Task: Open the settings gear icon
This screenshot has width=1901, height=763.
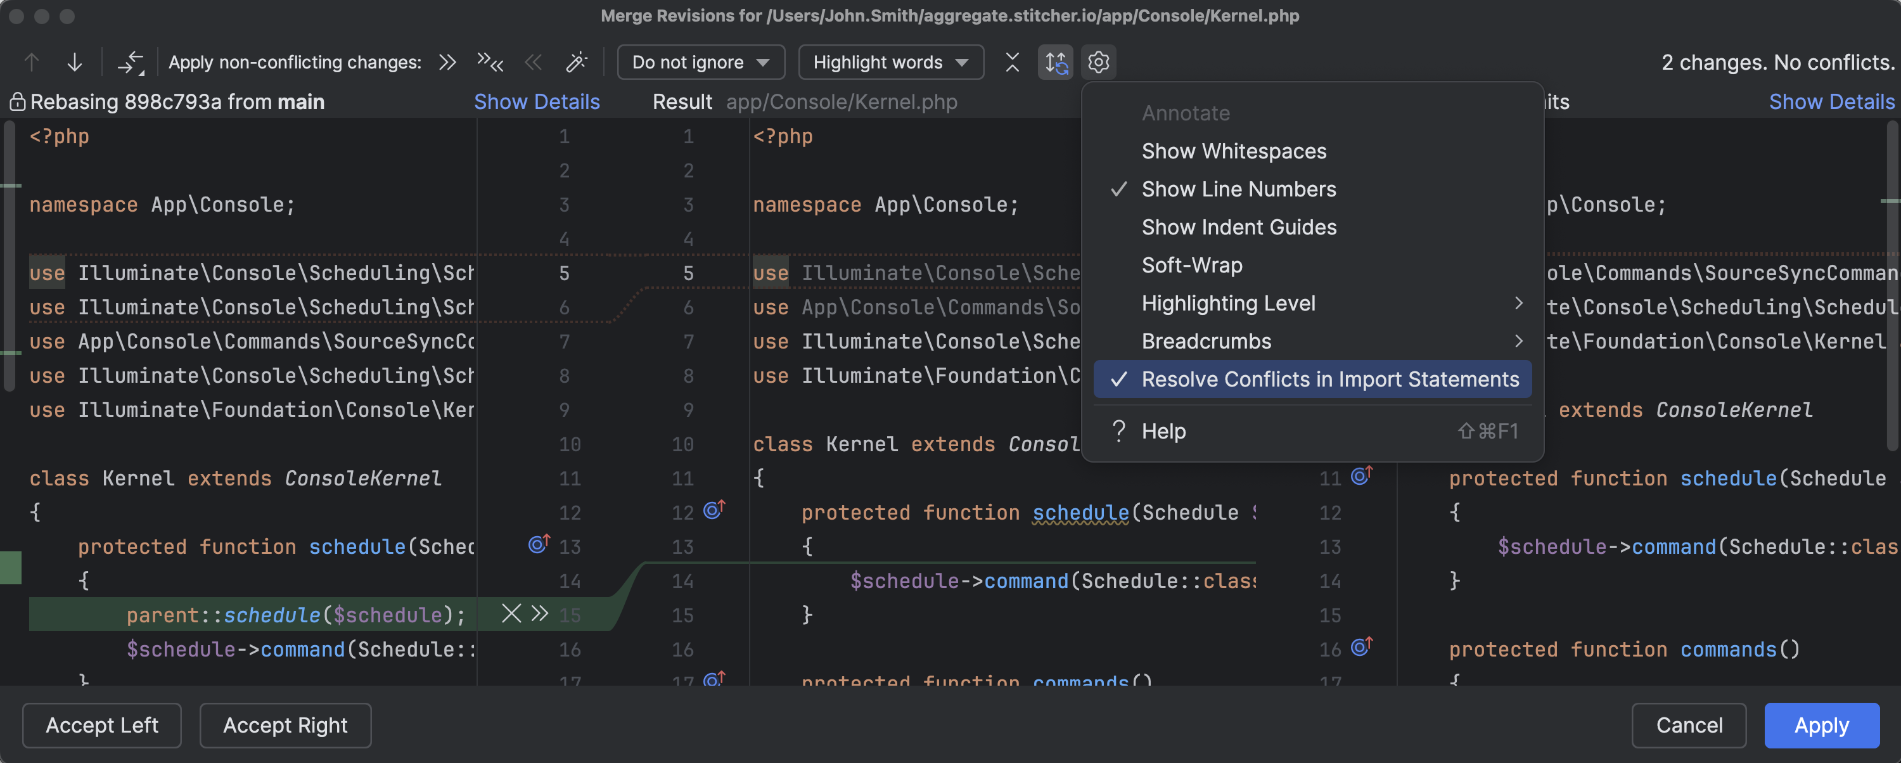Action: pyautogui.click(x=1098, y=62)
